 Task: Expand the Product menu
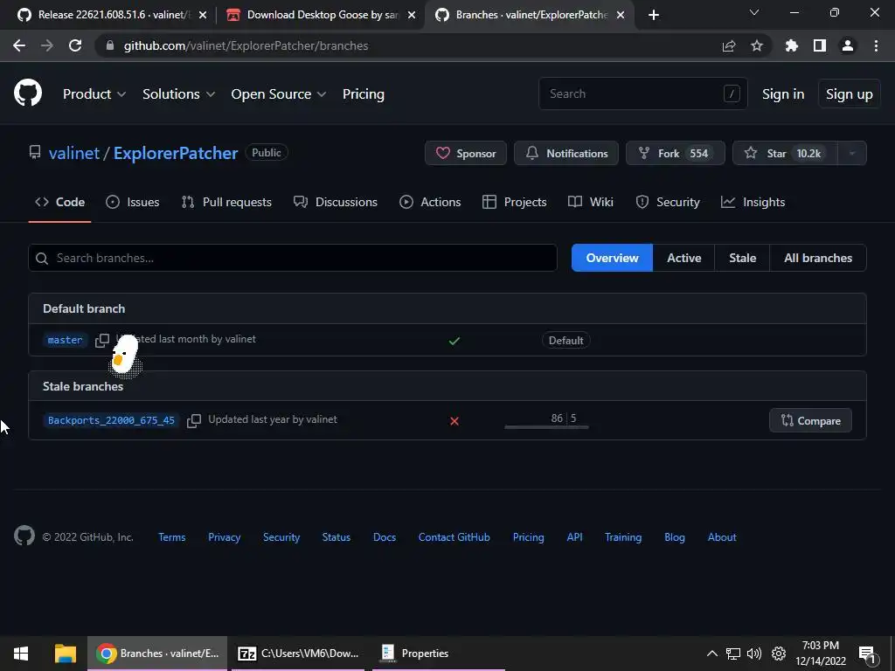[x=94, y=94]
